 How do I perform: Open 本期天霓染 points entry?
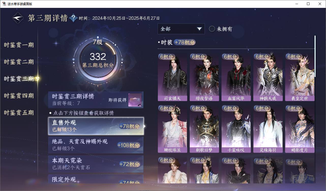point(96,164)
